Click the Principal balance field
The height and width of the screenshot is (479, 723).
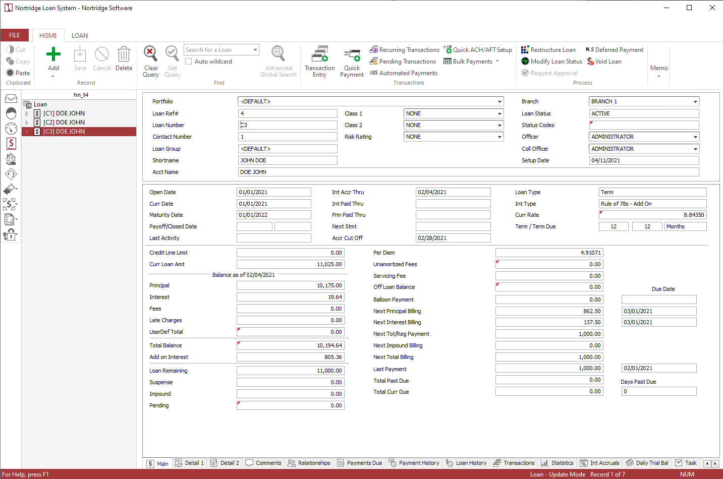291,285
